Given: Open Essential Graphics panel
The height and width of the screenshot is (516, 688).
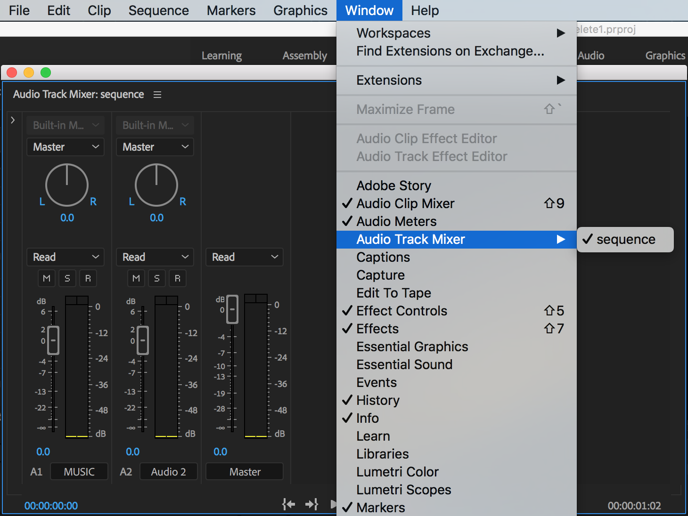Looking at the screenshot, I should pos(457,347).
